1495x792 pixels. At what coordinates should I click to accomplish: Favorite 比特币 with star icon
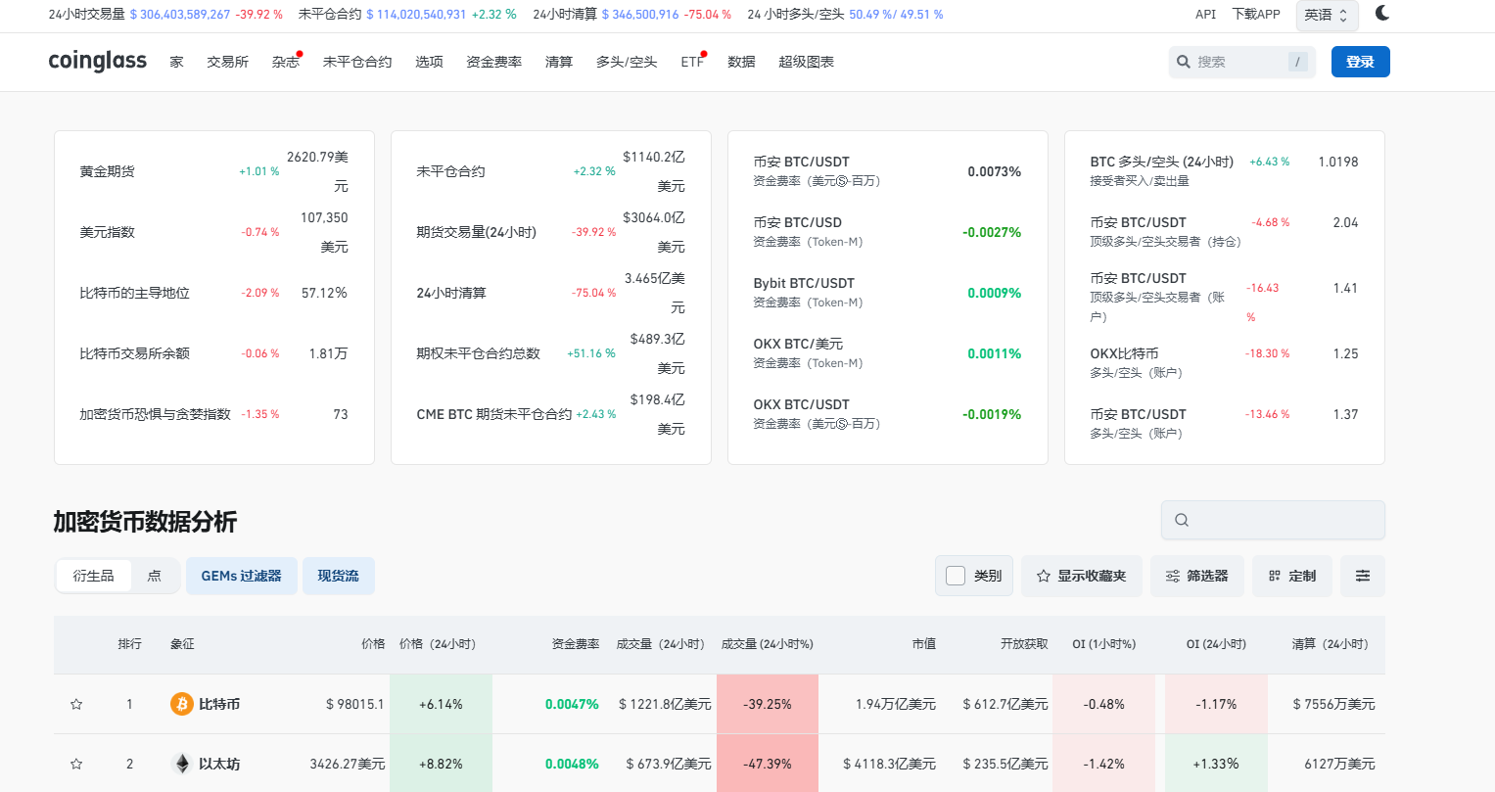76,704
